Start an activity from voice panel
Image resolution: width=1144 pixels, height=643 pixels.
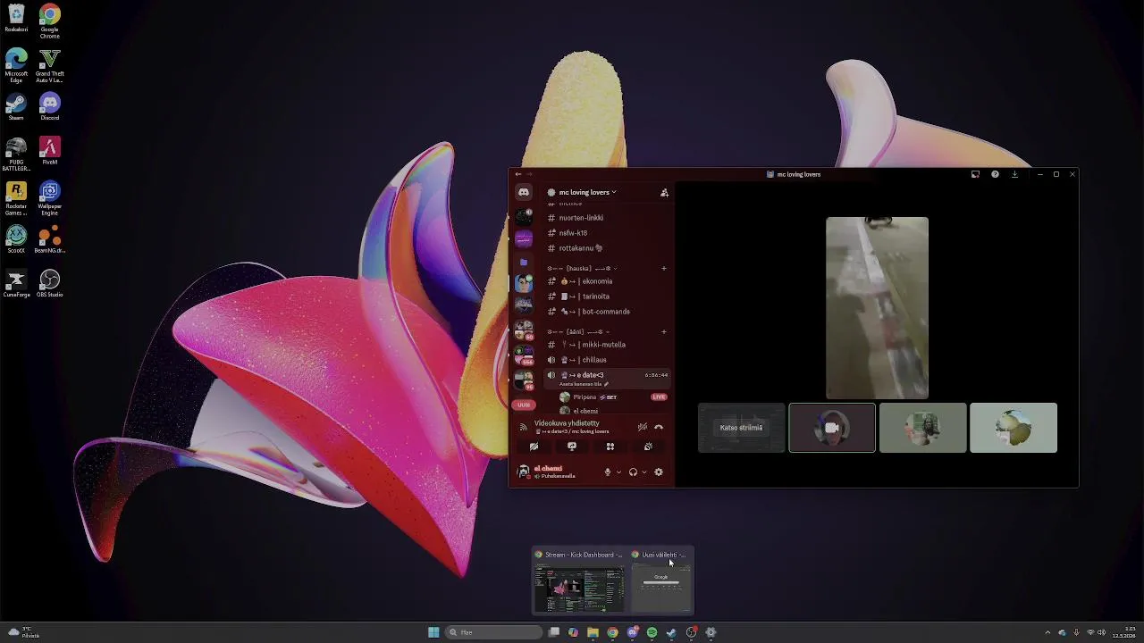(610, 447)
